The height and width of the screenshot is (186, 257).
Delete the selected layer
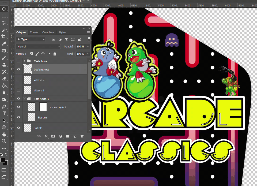pyautogui.click(x=82, y=136)
